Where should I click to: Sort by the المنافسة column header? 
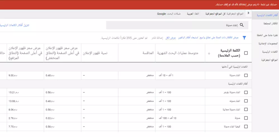pyautogui.click(x=148, y=53)
